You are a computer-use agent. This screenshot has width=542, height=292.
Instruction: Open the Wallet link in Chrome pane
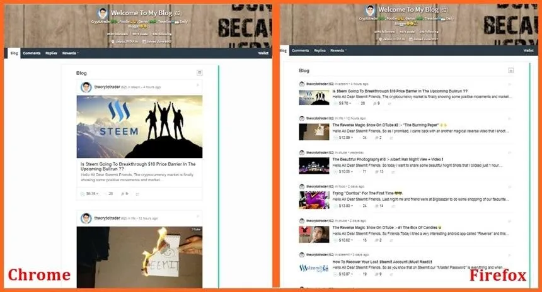[x=263, y=53]
